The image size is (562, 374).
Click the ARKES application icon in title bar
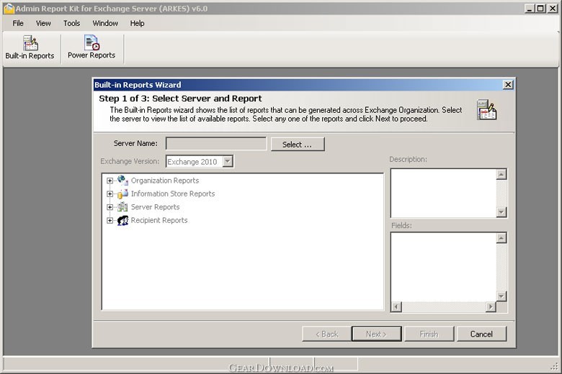coord(9,9)
